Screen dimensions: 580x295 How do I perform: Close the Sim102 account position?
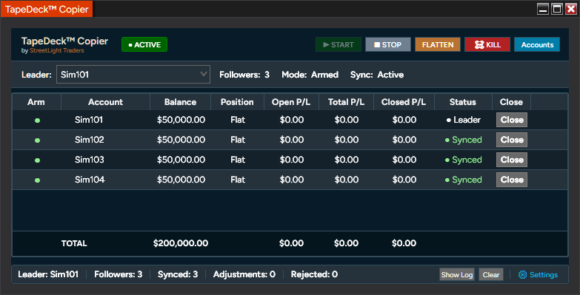coord(512,140)
